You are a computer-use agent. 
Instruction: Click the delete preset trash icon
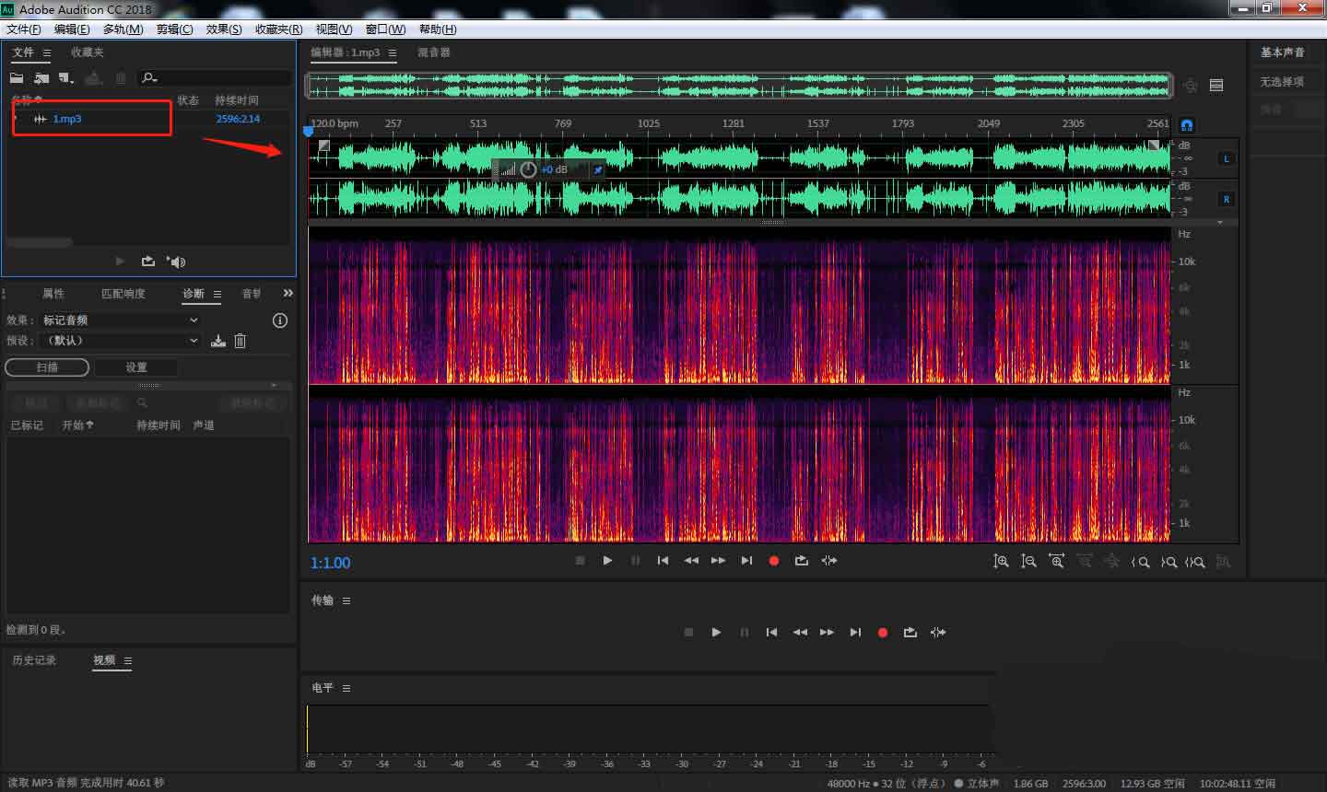pos(241,341)
